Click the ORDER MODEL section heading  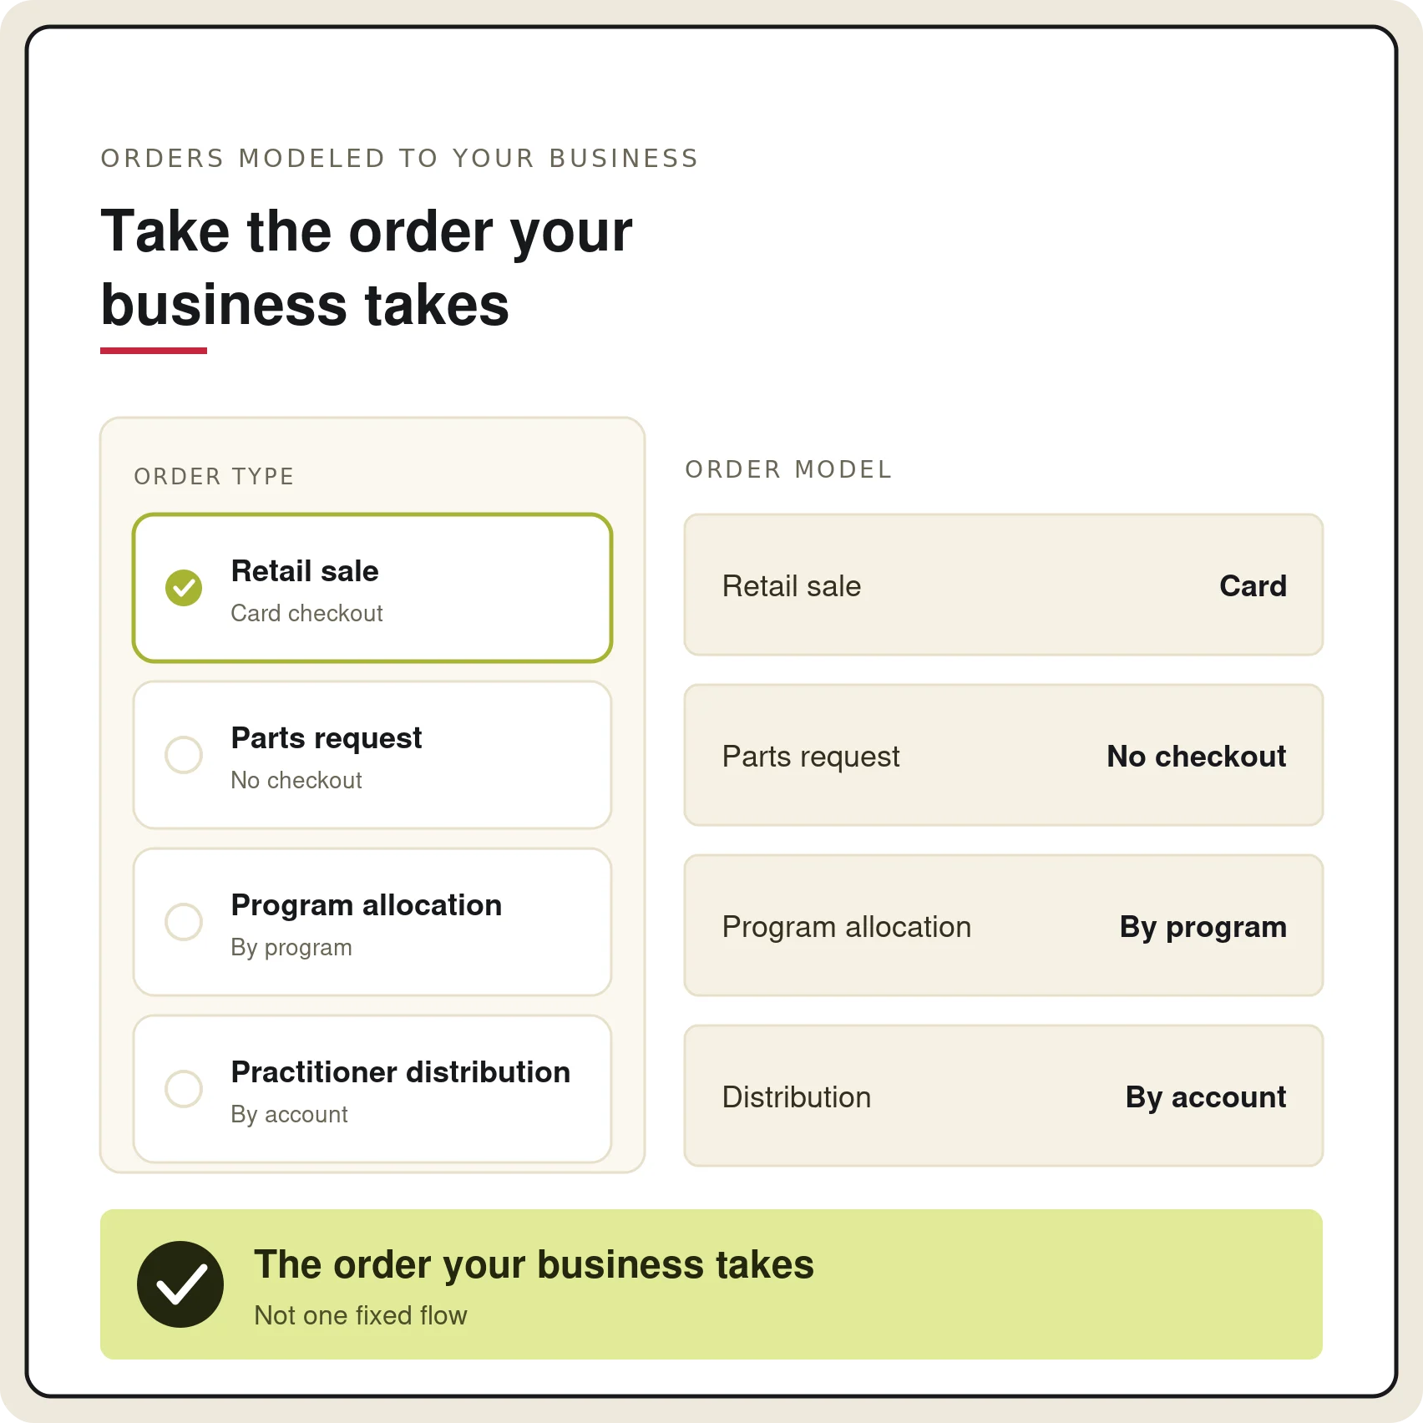pyautogui.click(x=789, y=470)
